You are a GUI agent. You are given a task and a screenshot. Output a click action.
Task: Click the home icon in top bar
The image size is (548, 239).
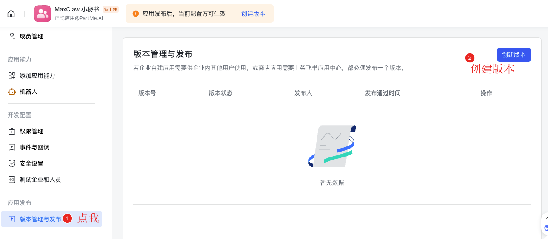11,14
